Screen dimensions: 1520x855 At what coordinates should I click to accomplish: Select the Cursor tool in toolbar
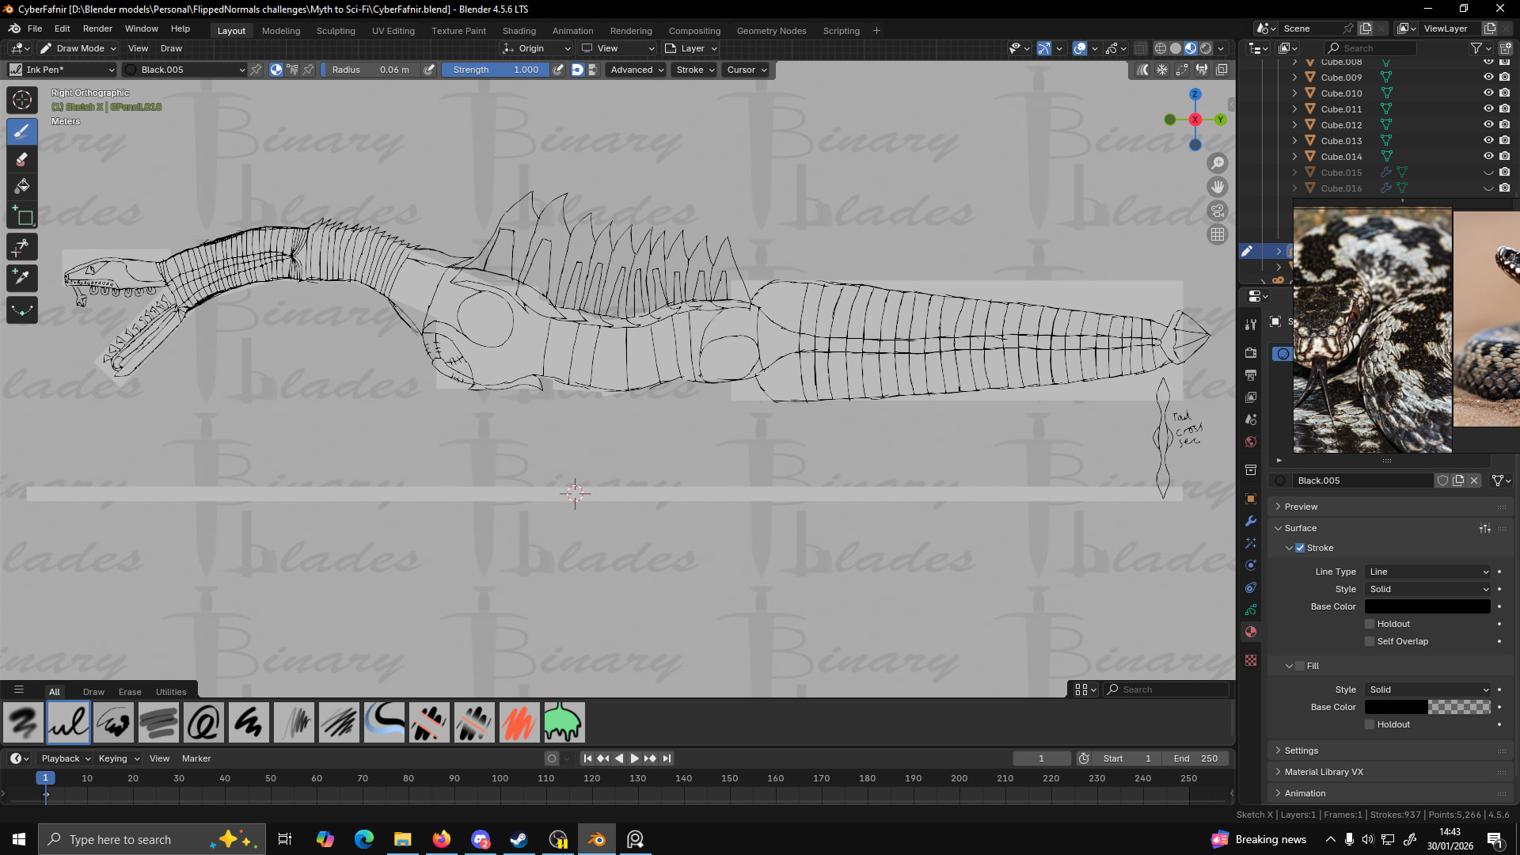point(22,100)
